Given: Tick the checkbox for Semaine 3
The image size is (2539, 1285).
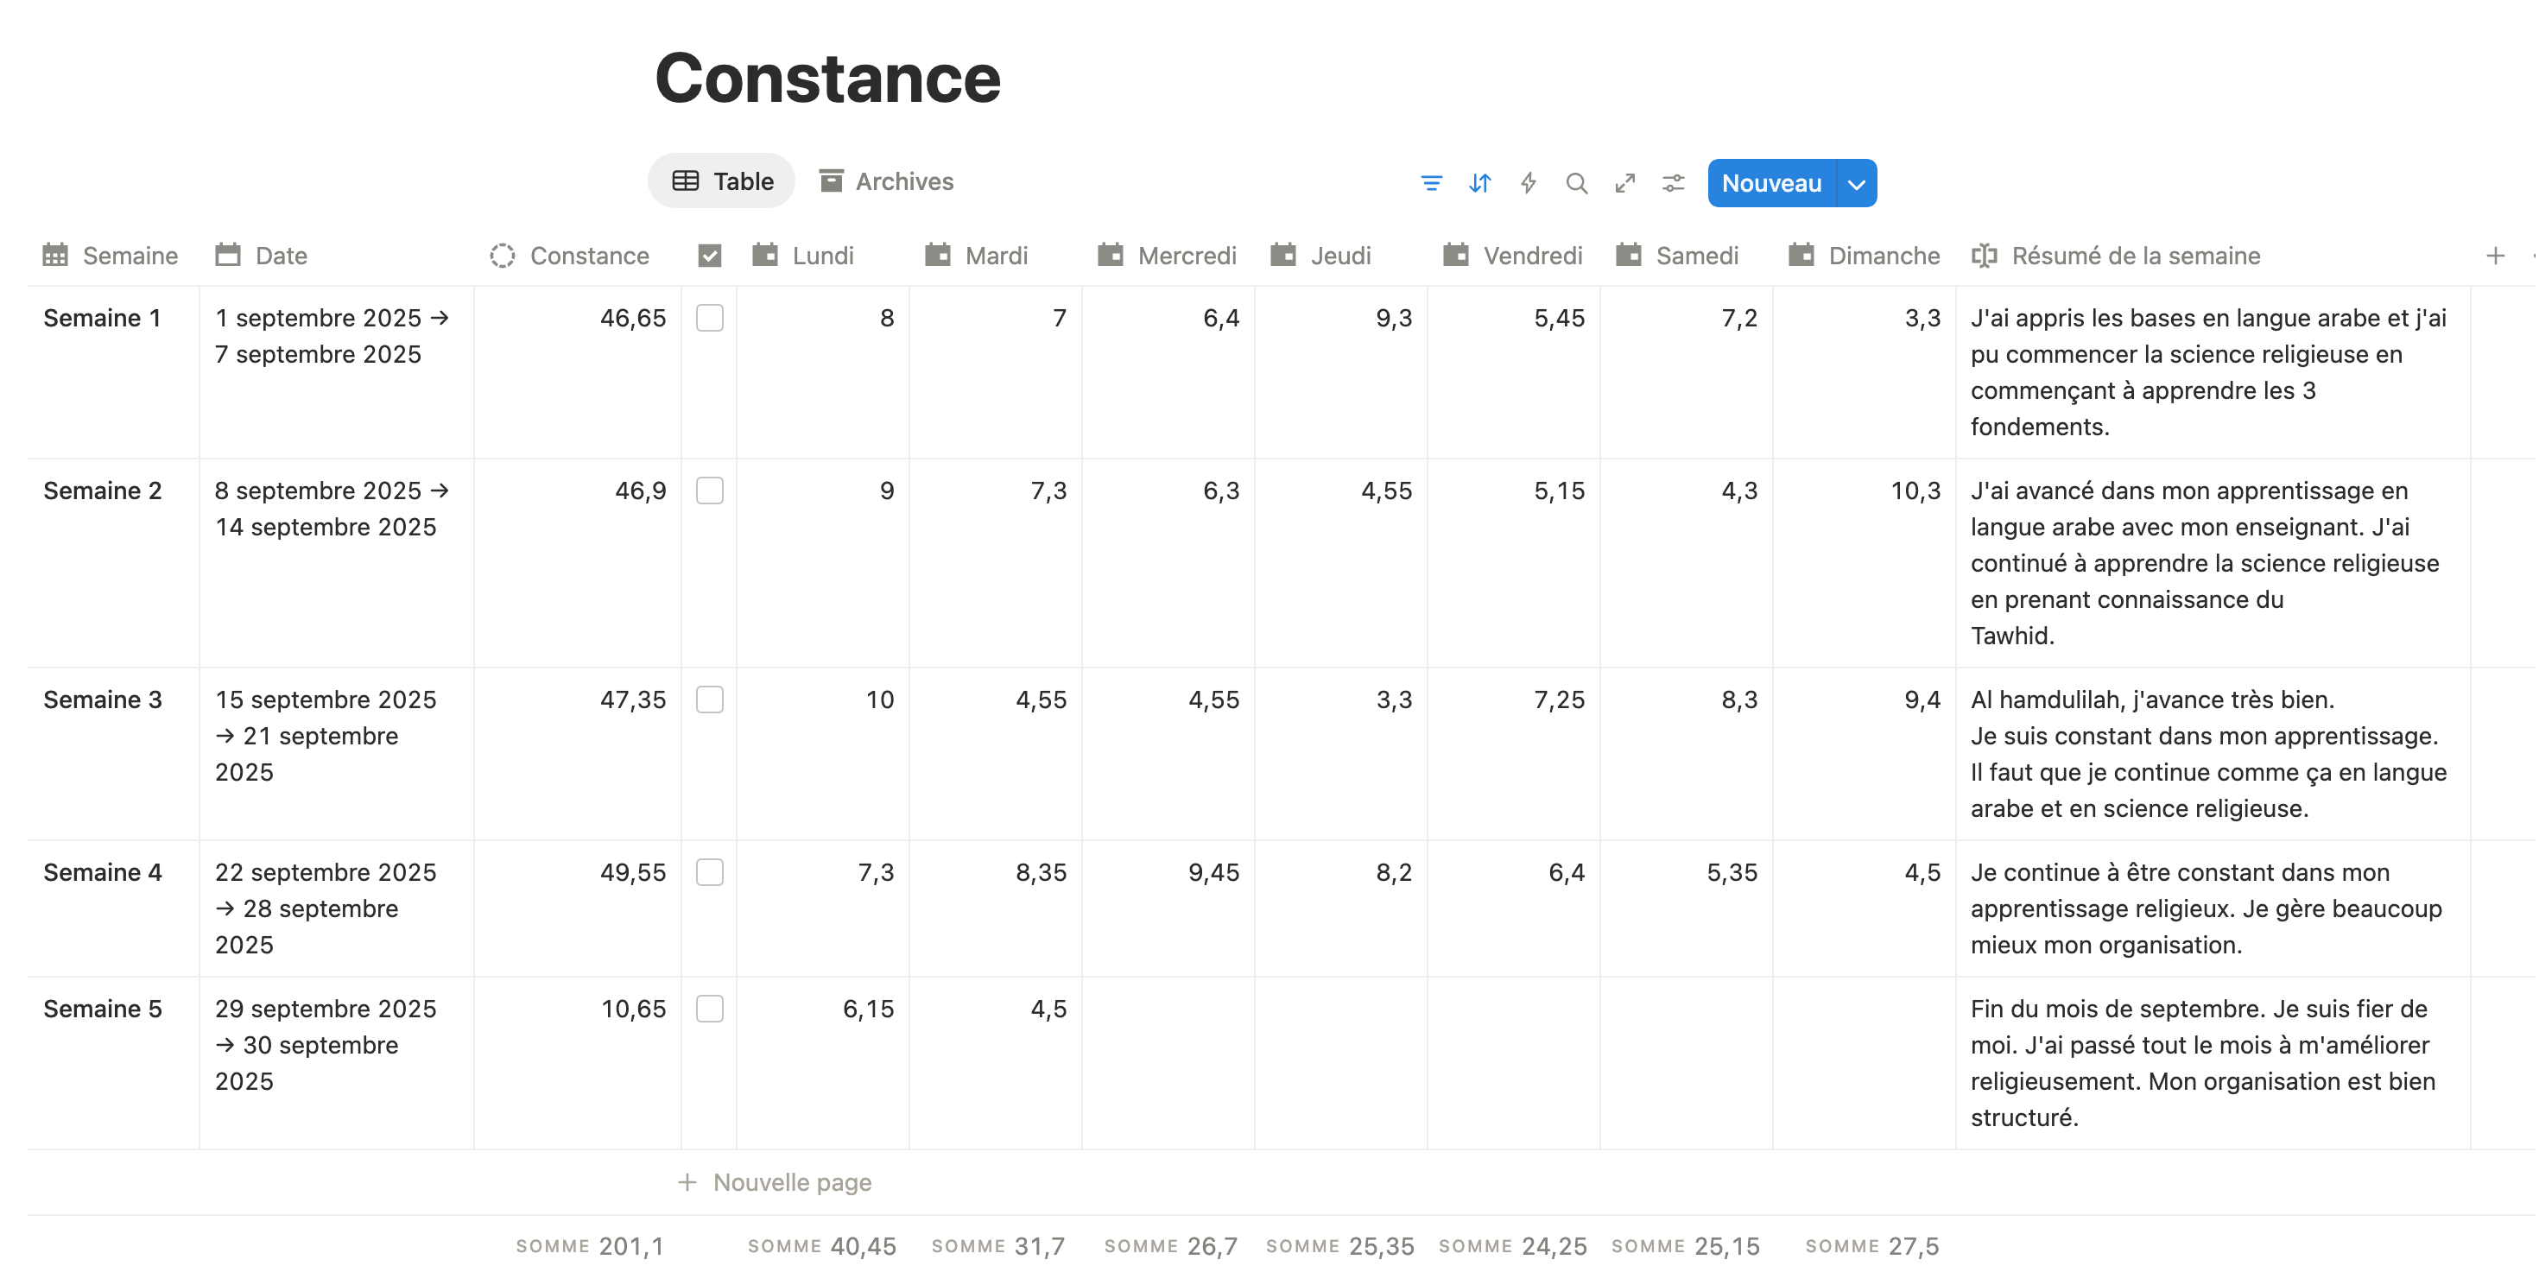Looking at the screenshot, I should pyautogui.click(x=710, y=699).
